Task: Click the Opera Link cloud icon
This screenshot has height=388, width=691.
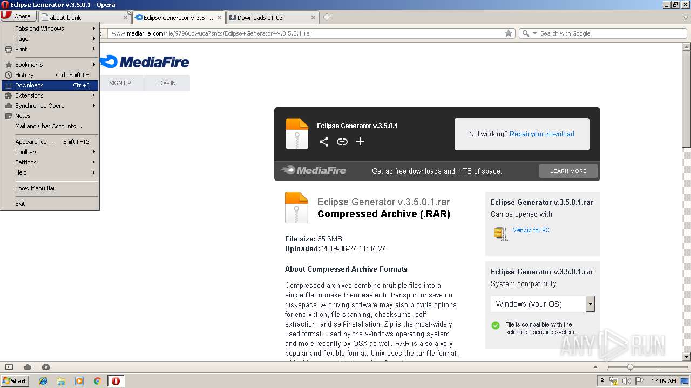Action: pos(28,367)
